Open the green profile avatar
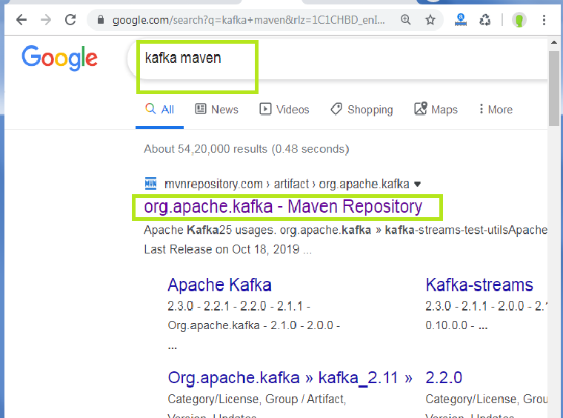This screenshot has width=563, height=418. point(519,20)
